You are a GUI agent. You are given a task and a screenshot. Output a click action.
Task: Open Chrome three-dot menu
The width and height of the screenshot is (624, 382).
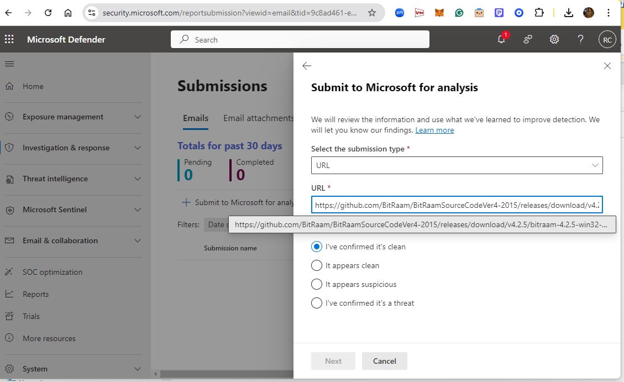[608, 13]
